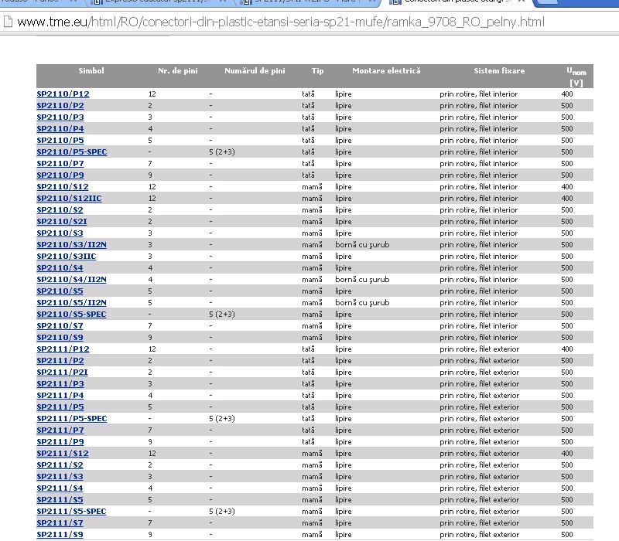
Task: Click the 400 voltage in SP2110/P12 row
Action: coord(567,94)
